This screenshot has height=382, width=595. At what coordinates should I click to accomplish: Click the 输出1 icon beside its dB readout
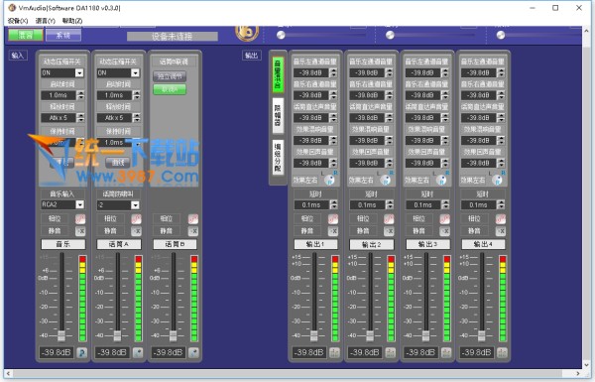coord(334,353)
